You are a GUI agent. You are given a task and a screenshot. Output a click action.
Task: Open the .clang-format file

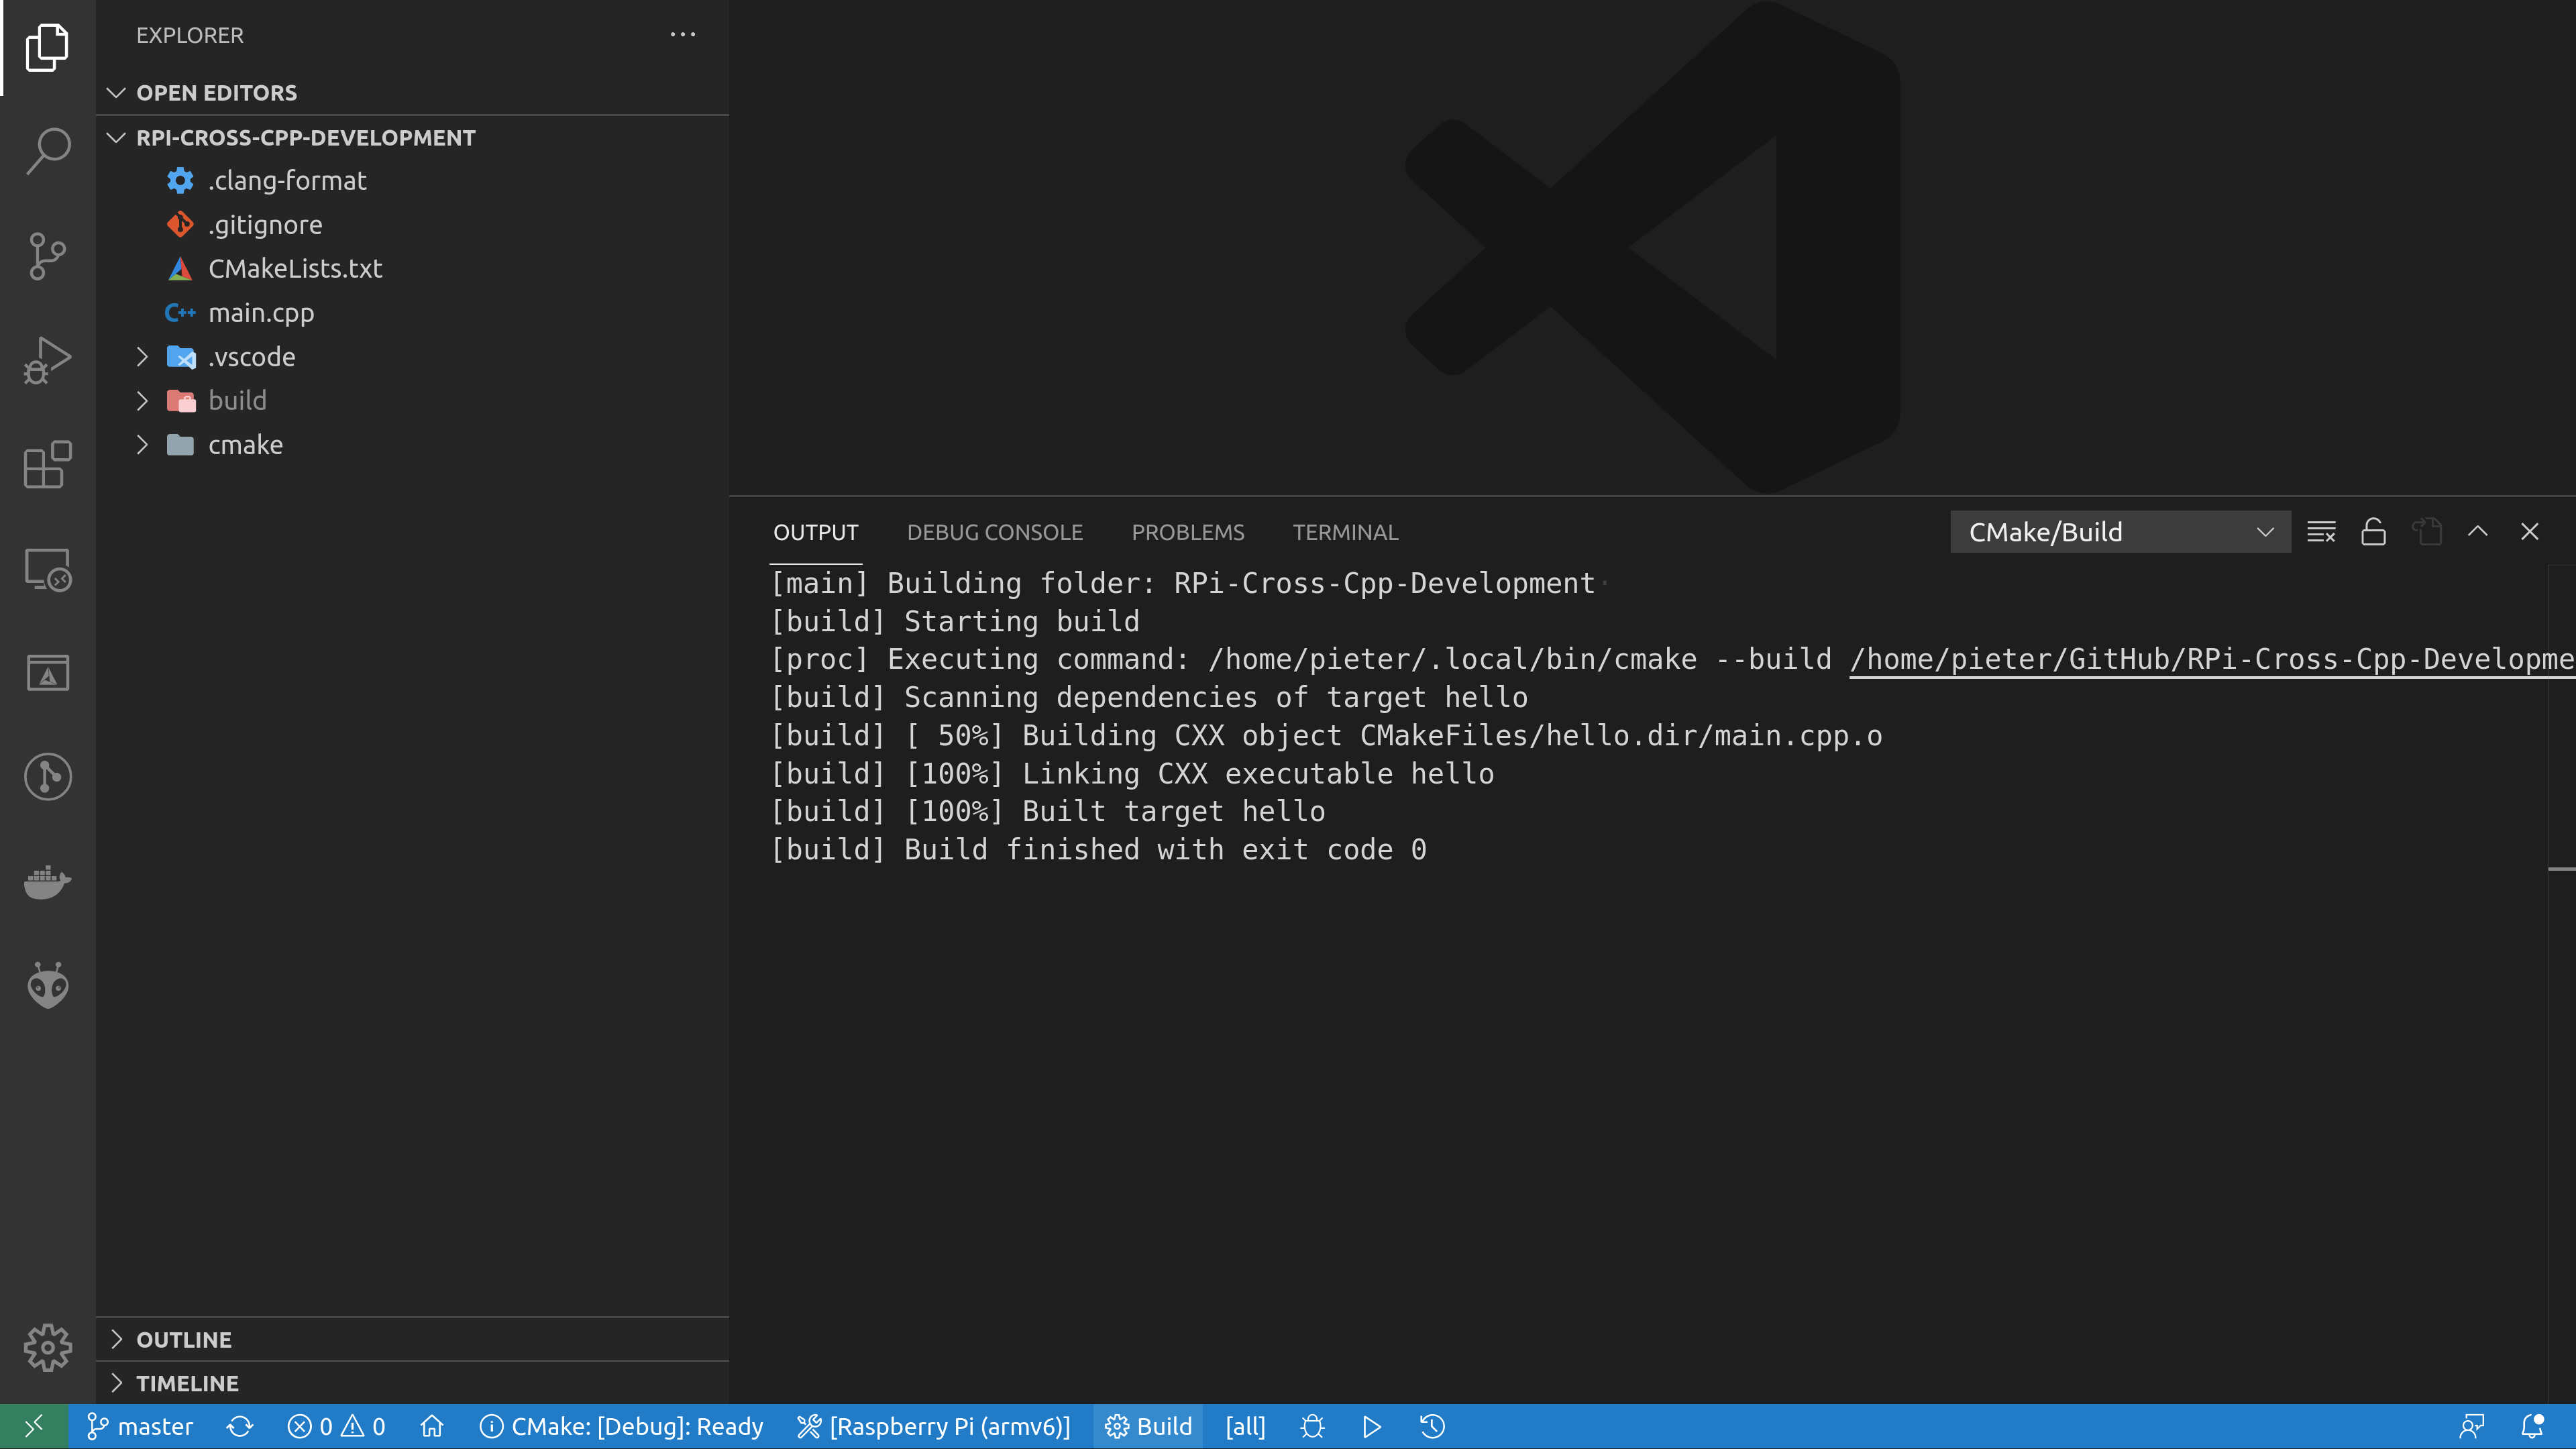click(412, 181)
